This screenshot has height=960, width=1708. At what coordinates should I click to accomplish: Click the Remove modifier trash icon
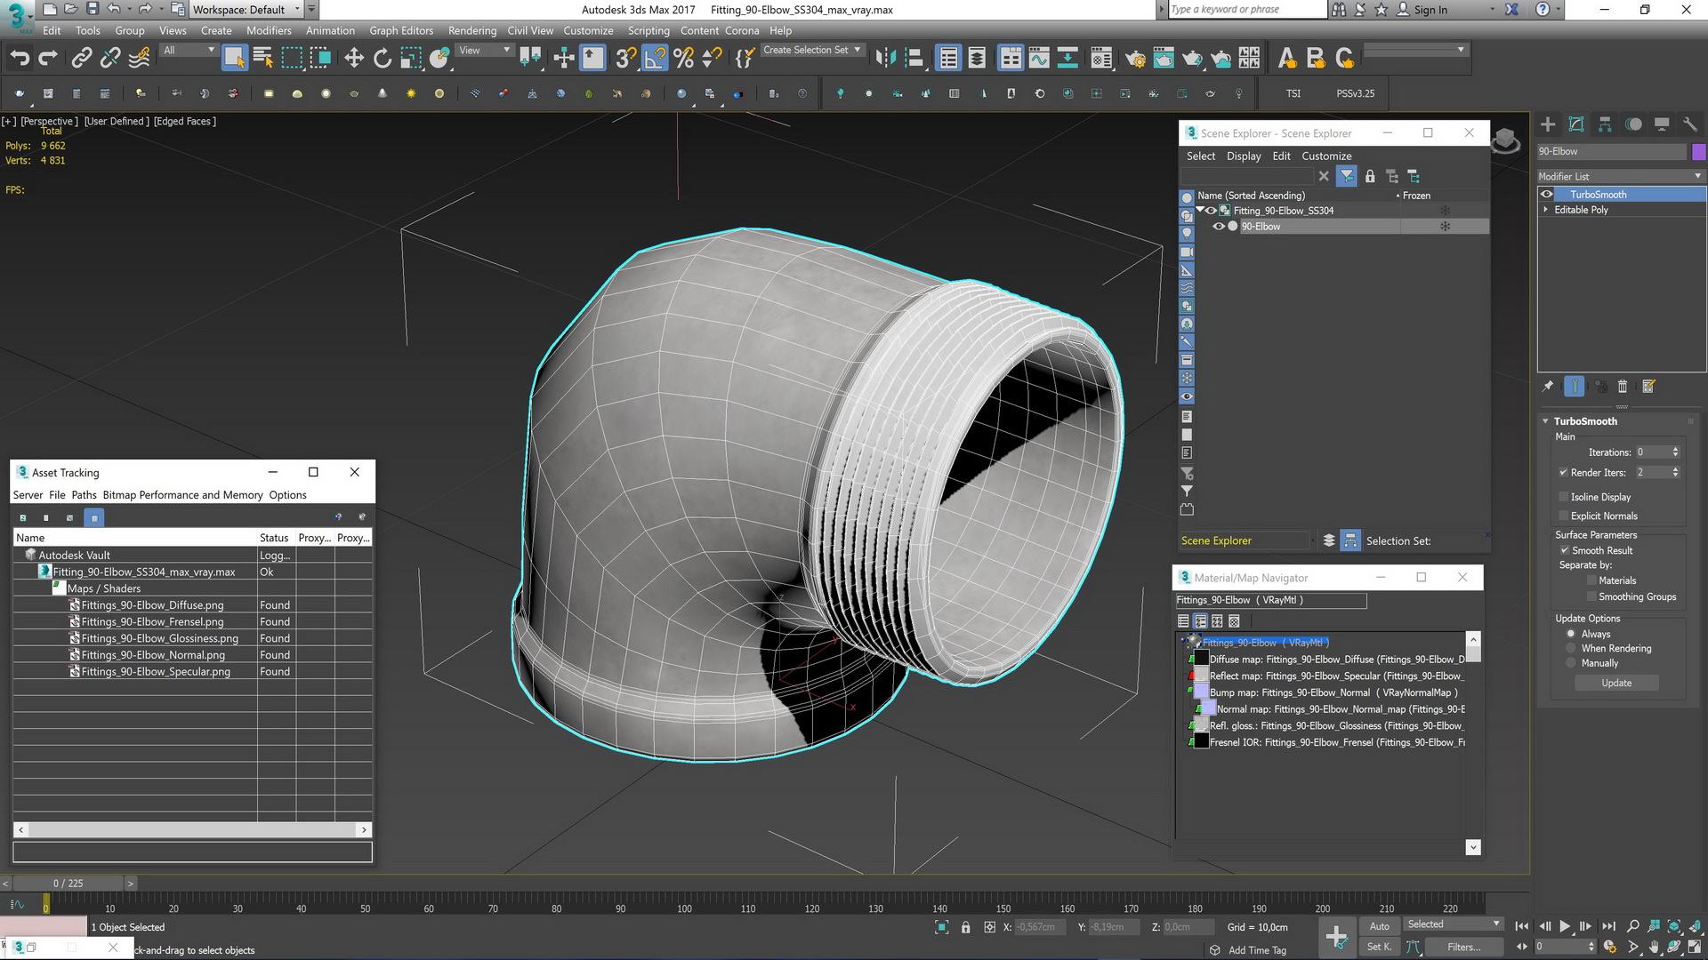(1622, 387)
